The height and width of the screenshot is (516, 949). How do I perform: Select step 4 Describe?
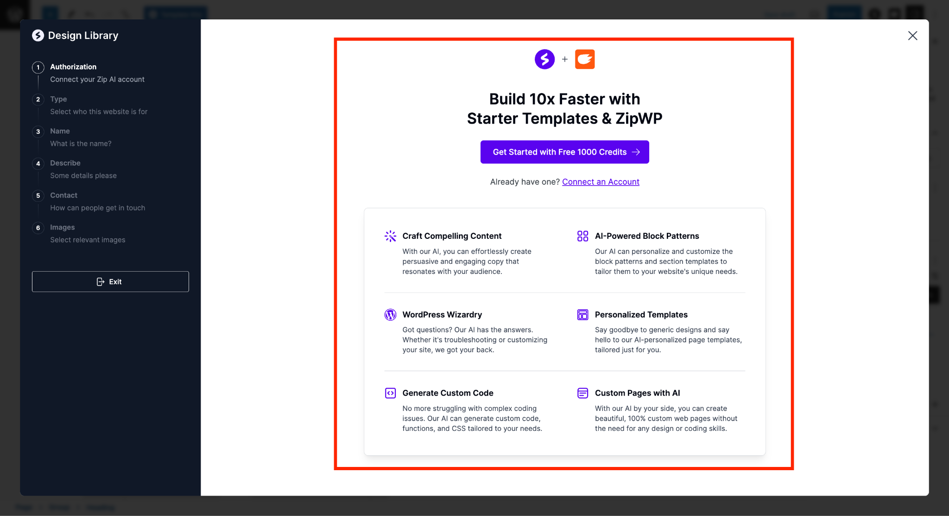point(65,163)
